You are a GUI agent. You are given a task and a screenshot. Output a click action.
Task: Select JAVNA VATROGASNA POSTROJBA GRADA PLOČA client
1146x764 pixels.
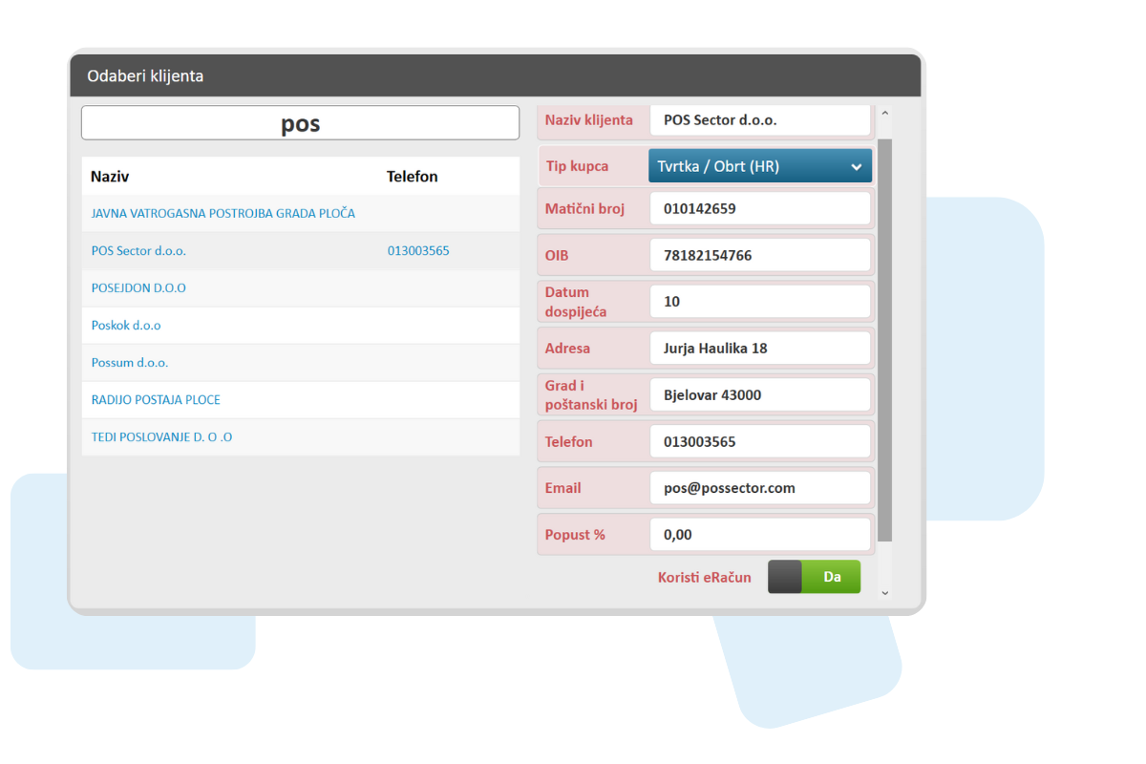[223, 214]
